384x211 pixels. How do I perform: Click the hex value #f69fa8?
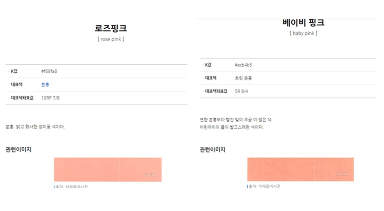click(49, 71)
